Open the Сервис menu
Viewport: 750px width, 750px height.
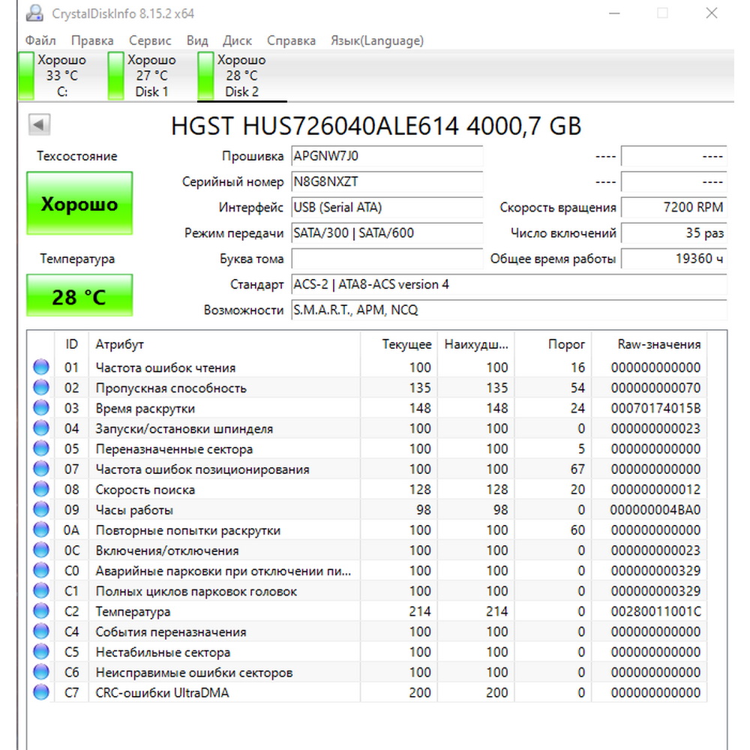coord(150,40)
